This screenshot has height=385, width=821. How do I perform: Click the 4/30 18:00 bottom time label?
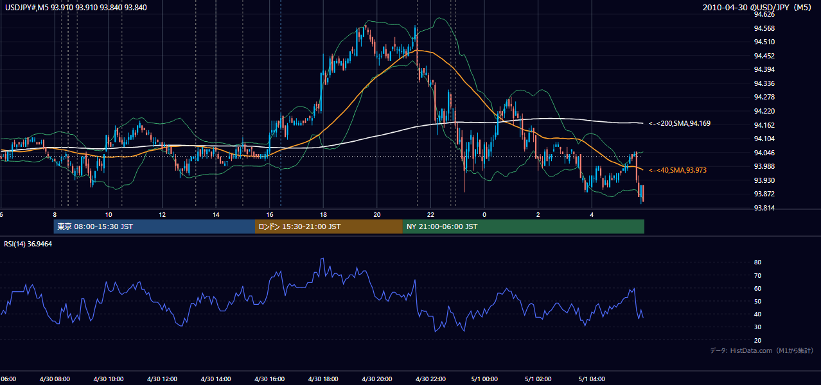pos(323,379)
